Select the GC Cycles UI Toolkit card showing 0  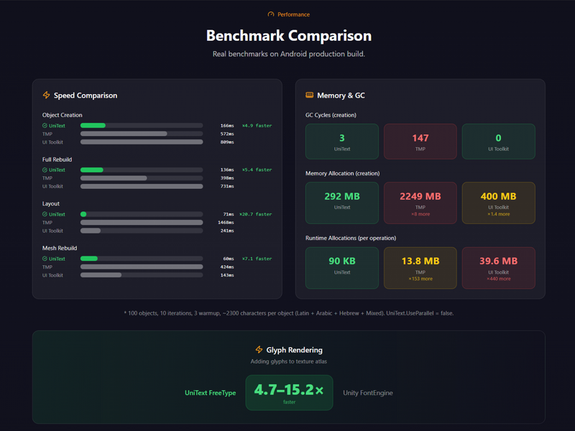click(x=498, y=142)
